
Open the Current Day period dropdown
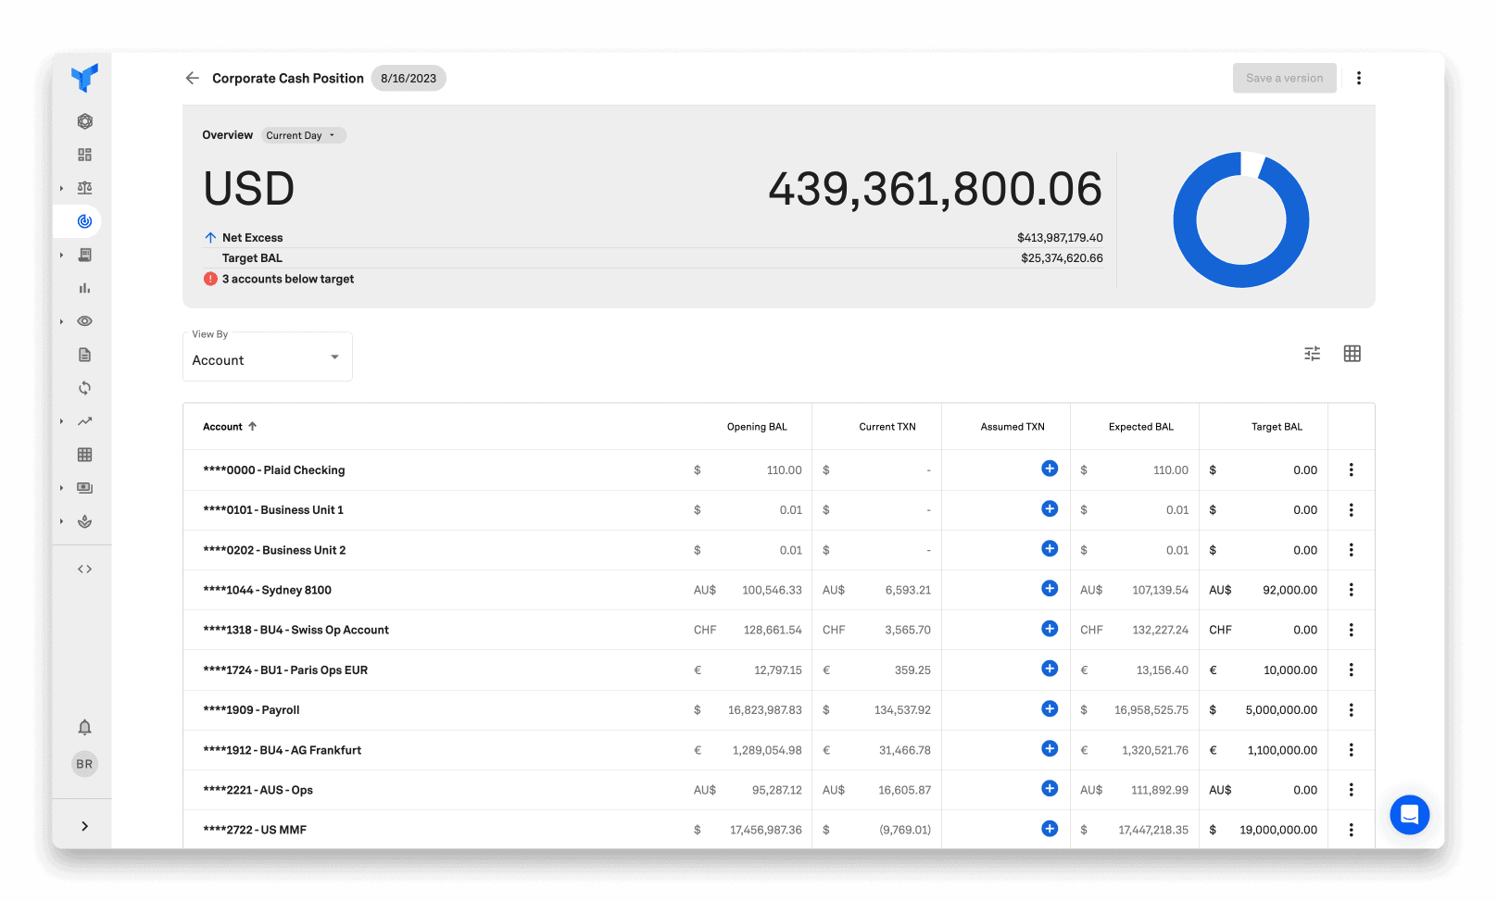[x=303, y=135]
